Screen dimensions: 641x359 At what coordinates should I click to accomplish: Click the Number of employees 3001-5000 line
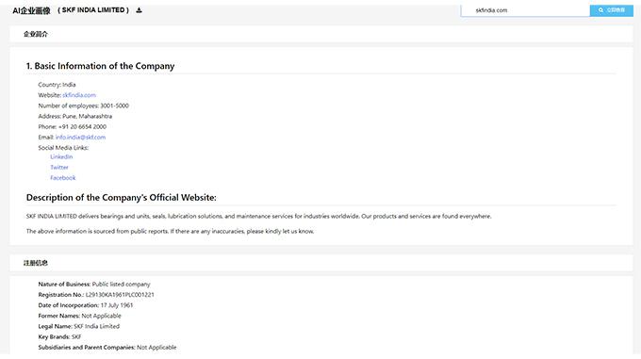tap(83, 106)
